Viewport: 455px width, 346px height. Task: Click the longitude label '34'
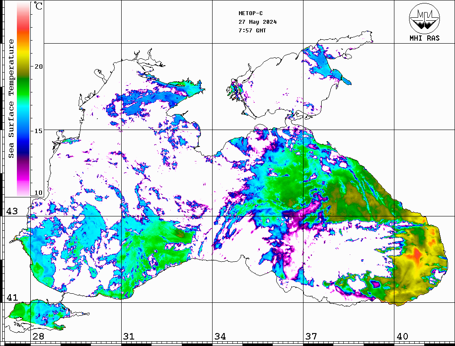(220, 336)
